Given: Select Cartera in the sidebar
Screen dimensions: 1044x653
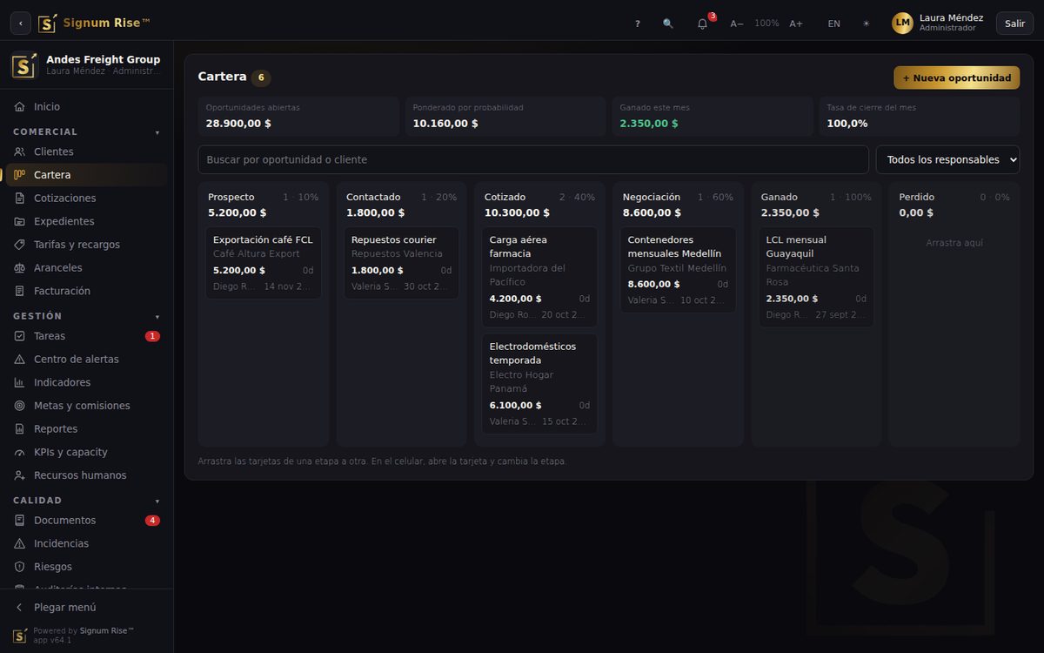Looking at the screenshot, I should (x=87, y=175).
